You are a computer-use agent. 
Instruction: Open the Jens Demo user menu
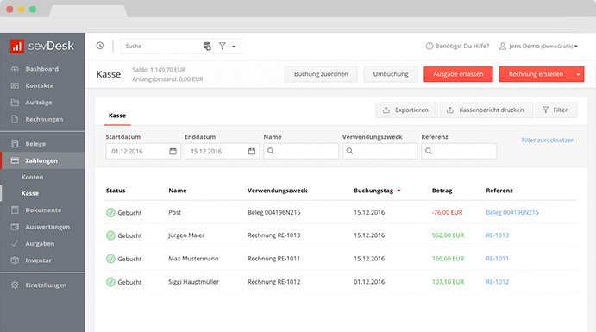pyautogui.click(x=538, y=46)
